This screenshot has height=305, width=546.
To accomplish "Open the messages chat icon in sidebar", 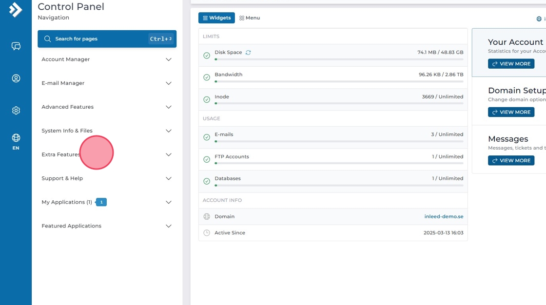I will coord(16,46).
